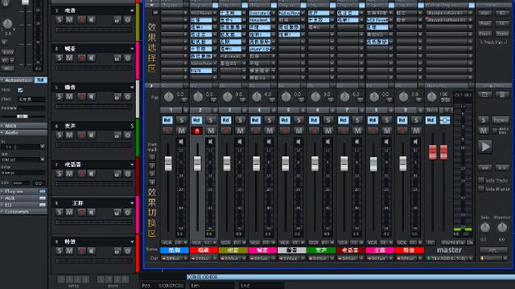Expand the Plug-ins section

click(23, 191)
